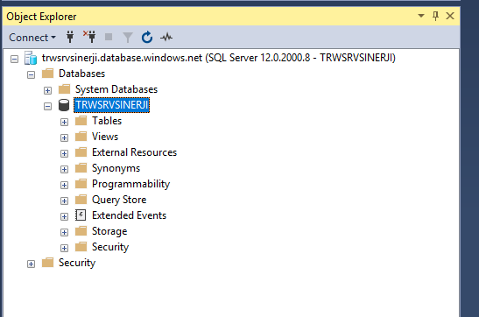This screenshot has height=317, width=479.
Task: Select the Storage label
Action: point(109,232)
